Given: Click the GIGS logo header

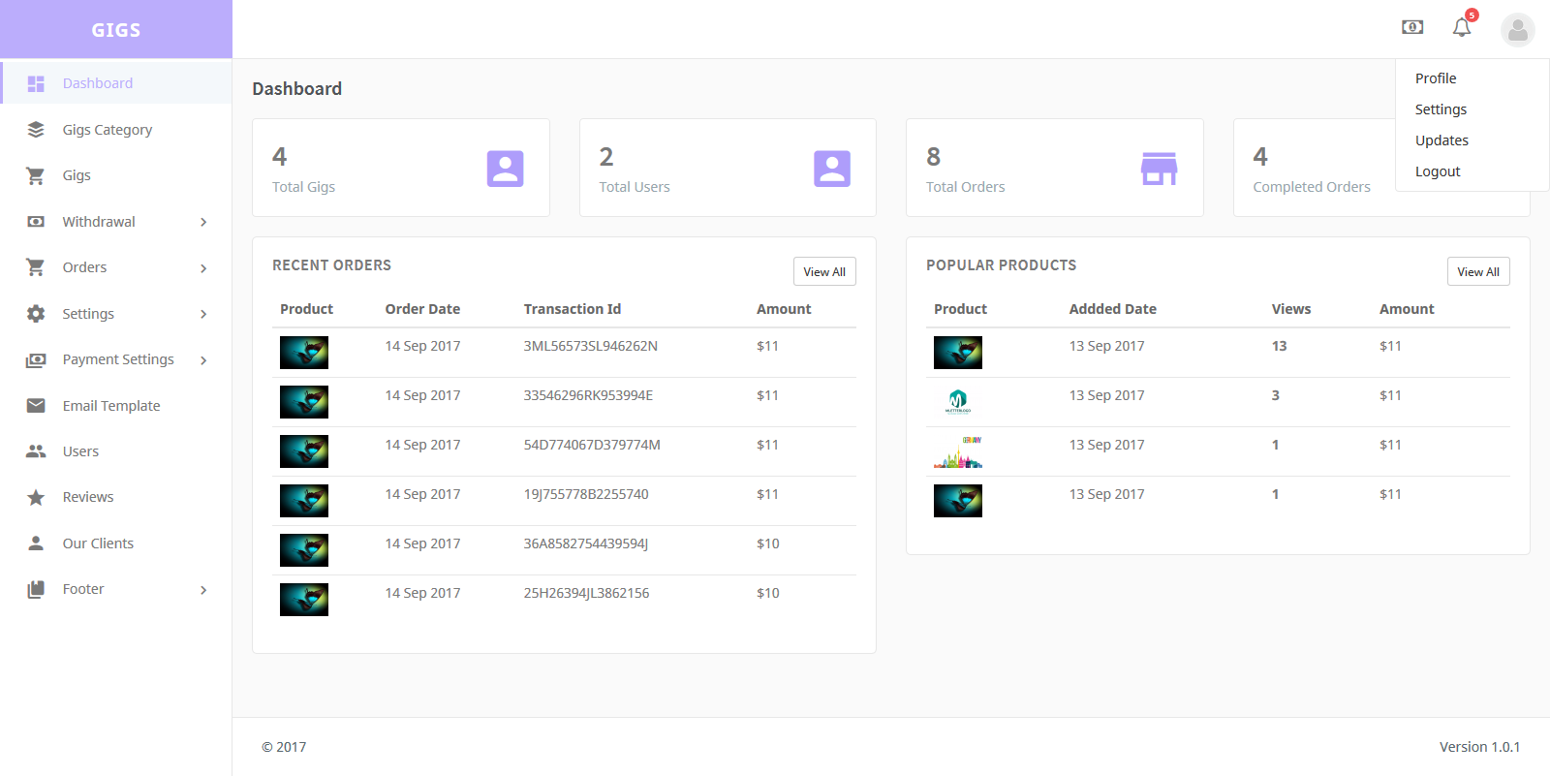Looking at the screenshot, I should click(116, 30).
